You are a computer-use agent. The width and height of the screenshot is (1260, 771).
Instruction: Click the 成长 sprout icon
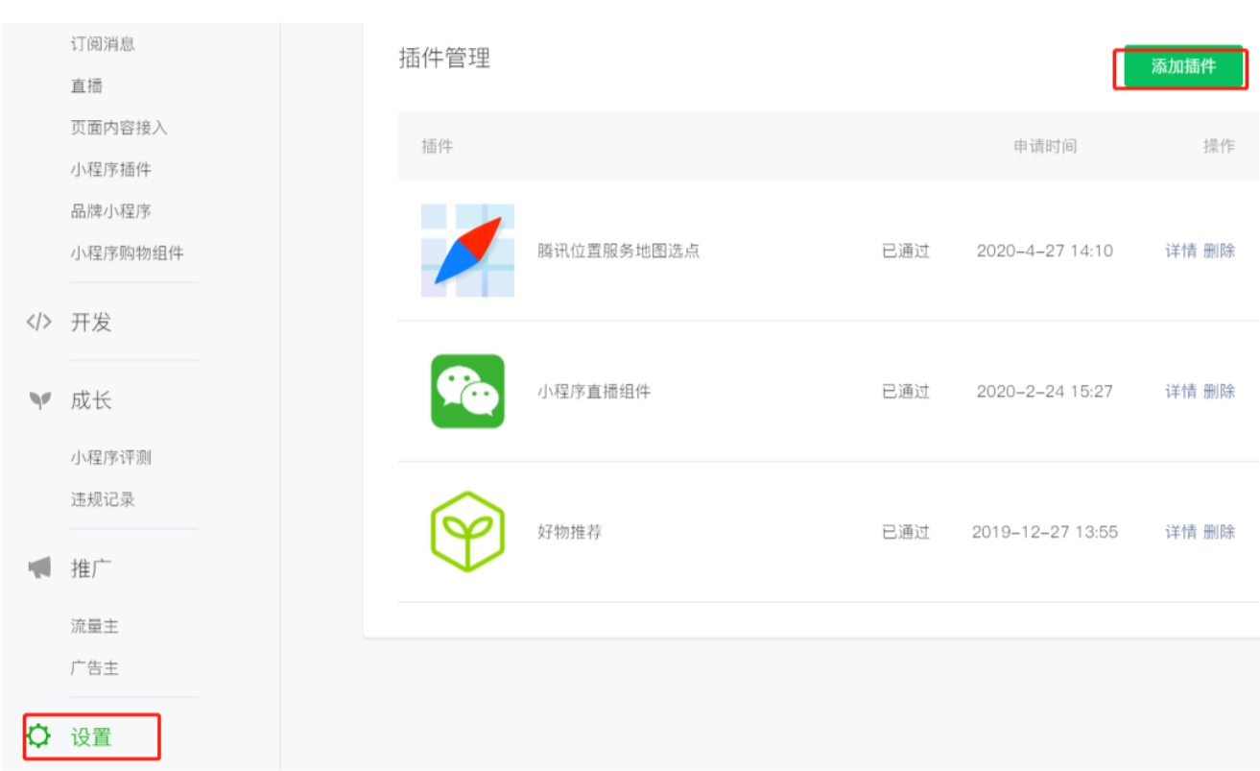(38, 400)
